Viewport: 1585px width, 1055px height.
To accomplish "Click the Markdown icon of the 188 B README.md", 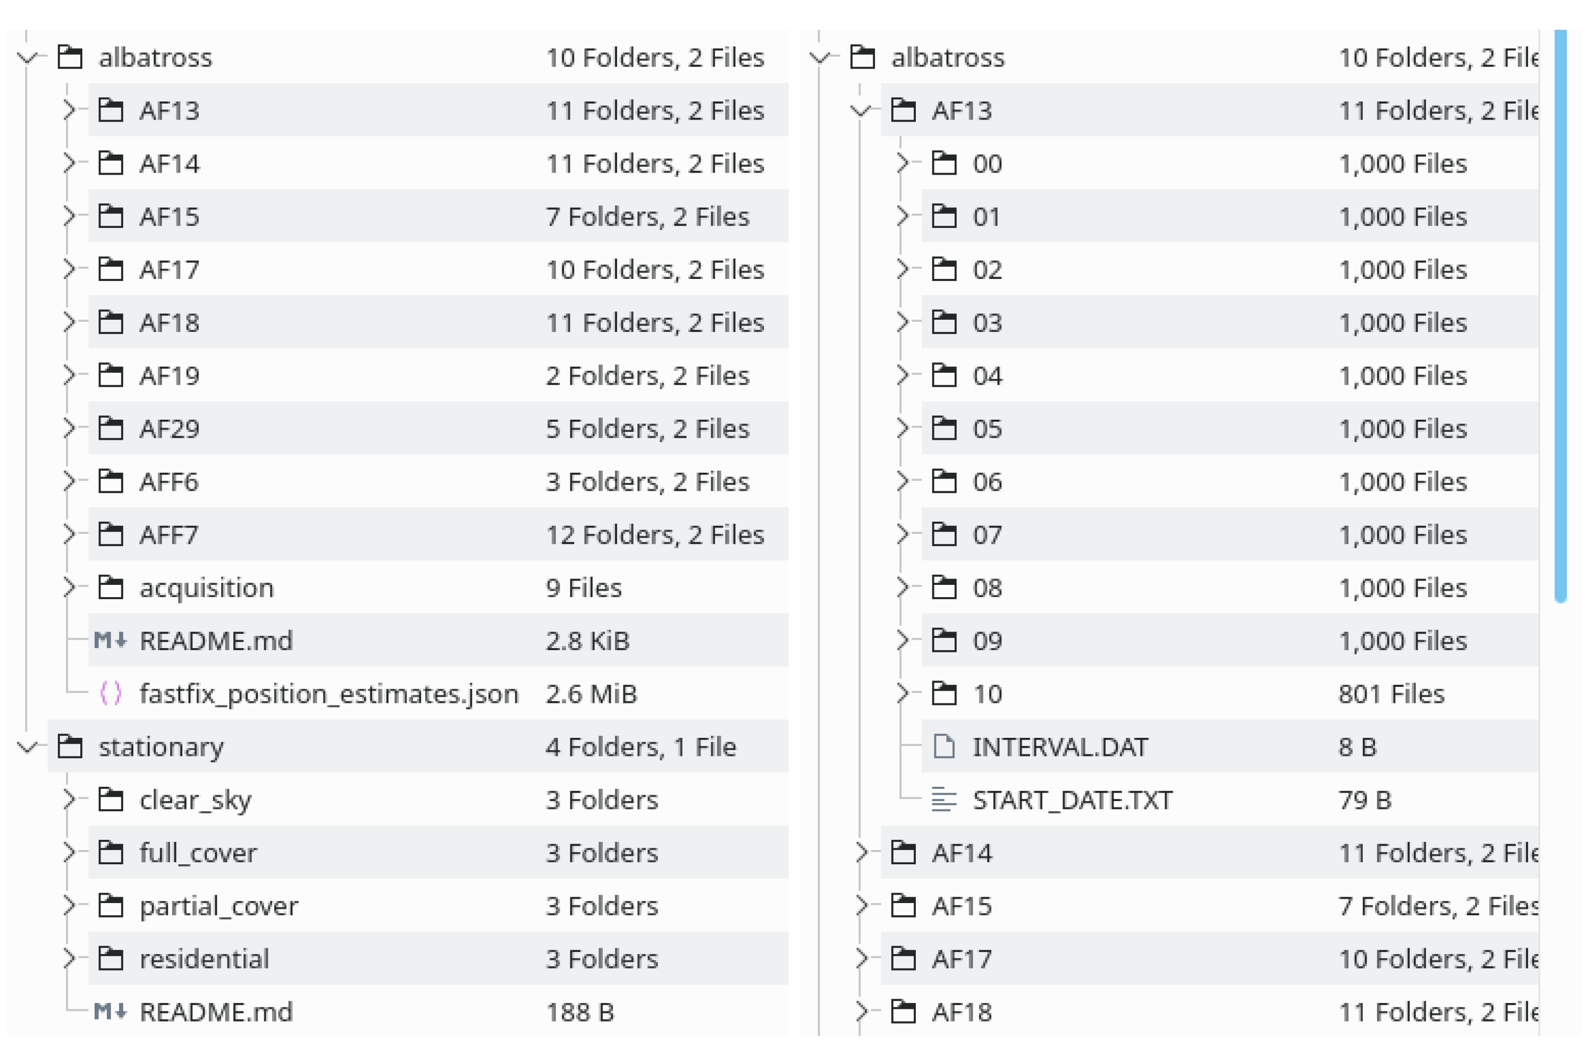I will pos(109,1011).
